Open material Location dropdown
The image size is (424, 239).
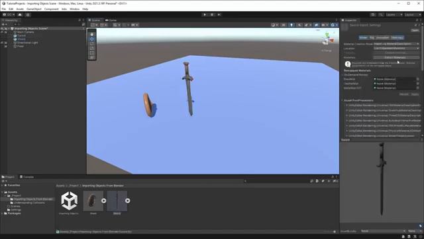pyautogui.click(x=396, y=48)
